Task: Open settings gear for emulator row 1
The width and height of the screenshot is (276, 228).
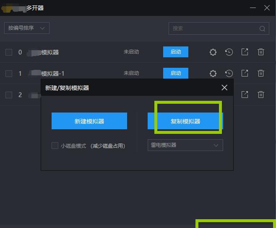Action: pos(213,73)
